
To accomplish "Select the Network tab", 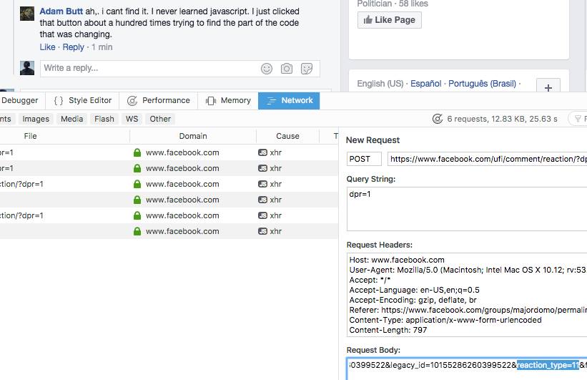I will click(289, 100).
